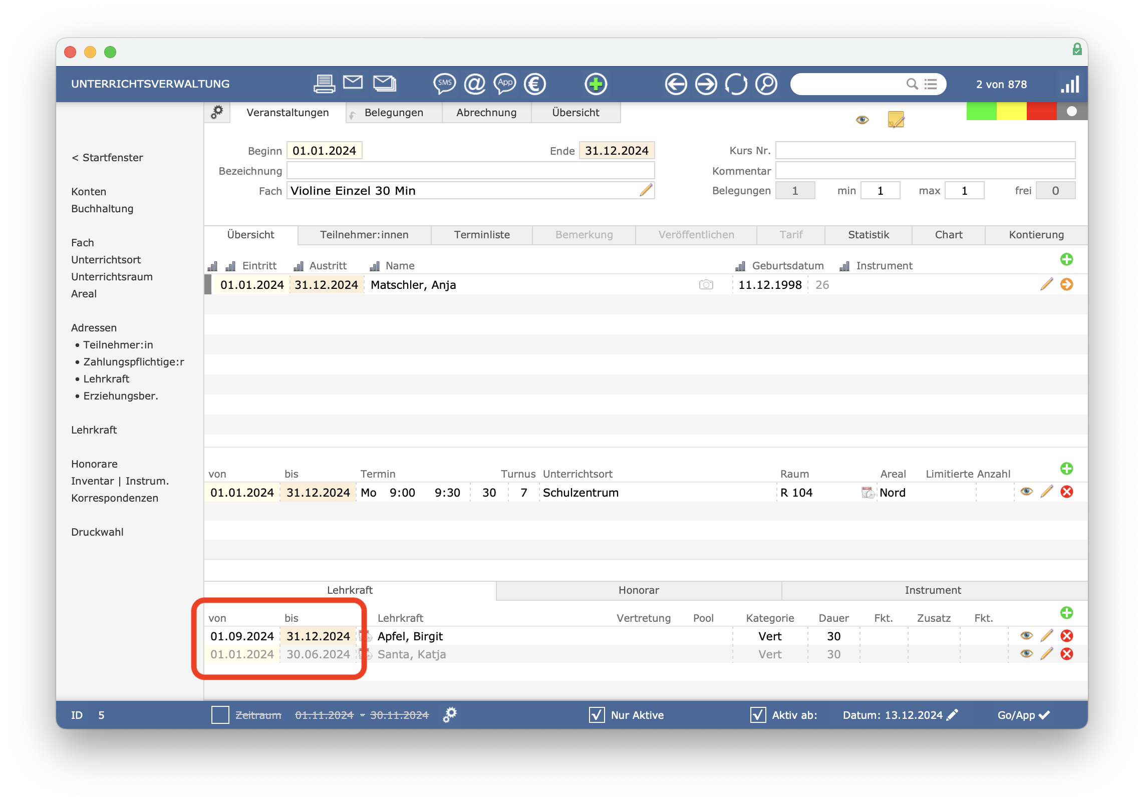This screenshot has width=1144, height=803.
Task: Open Zeitraum settings gear in footer
Action: (449, 714)
